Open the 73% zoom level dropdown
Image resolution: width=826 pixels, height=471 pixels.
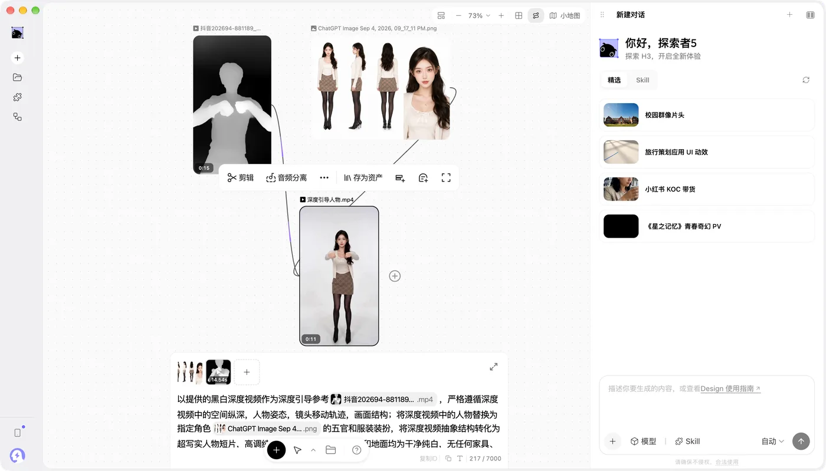[479, 16]
